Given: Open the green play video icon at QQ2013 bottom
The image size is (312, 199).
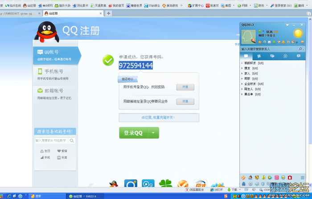Looking at the screenshot, I should [270, 178].
